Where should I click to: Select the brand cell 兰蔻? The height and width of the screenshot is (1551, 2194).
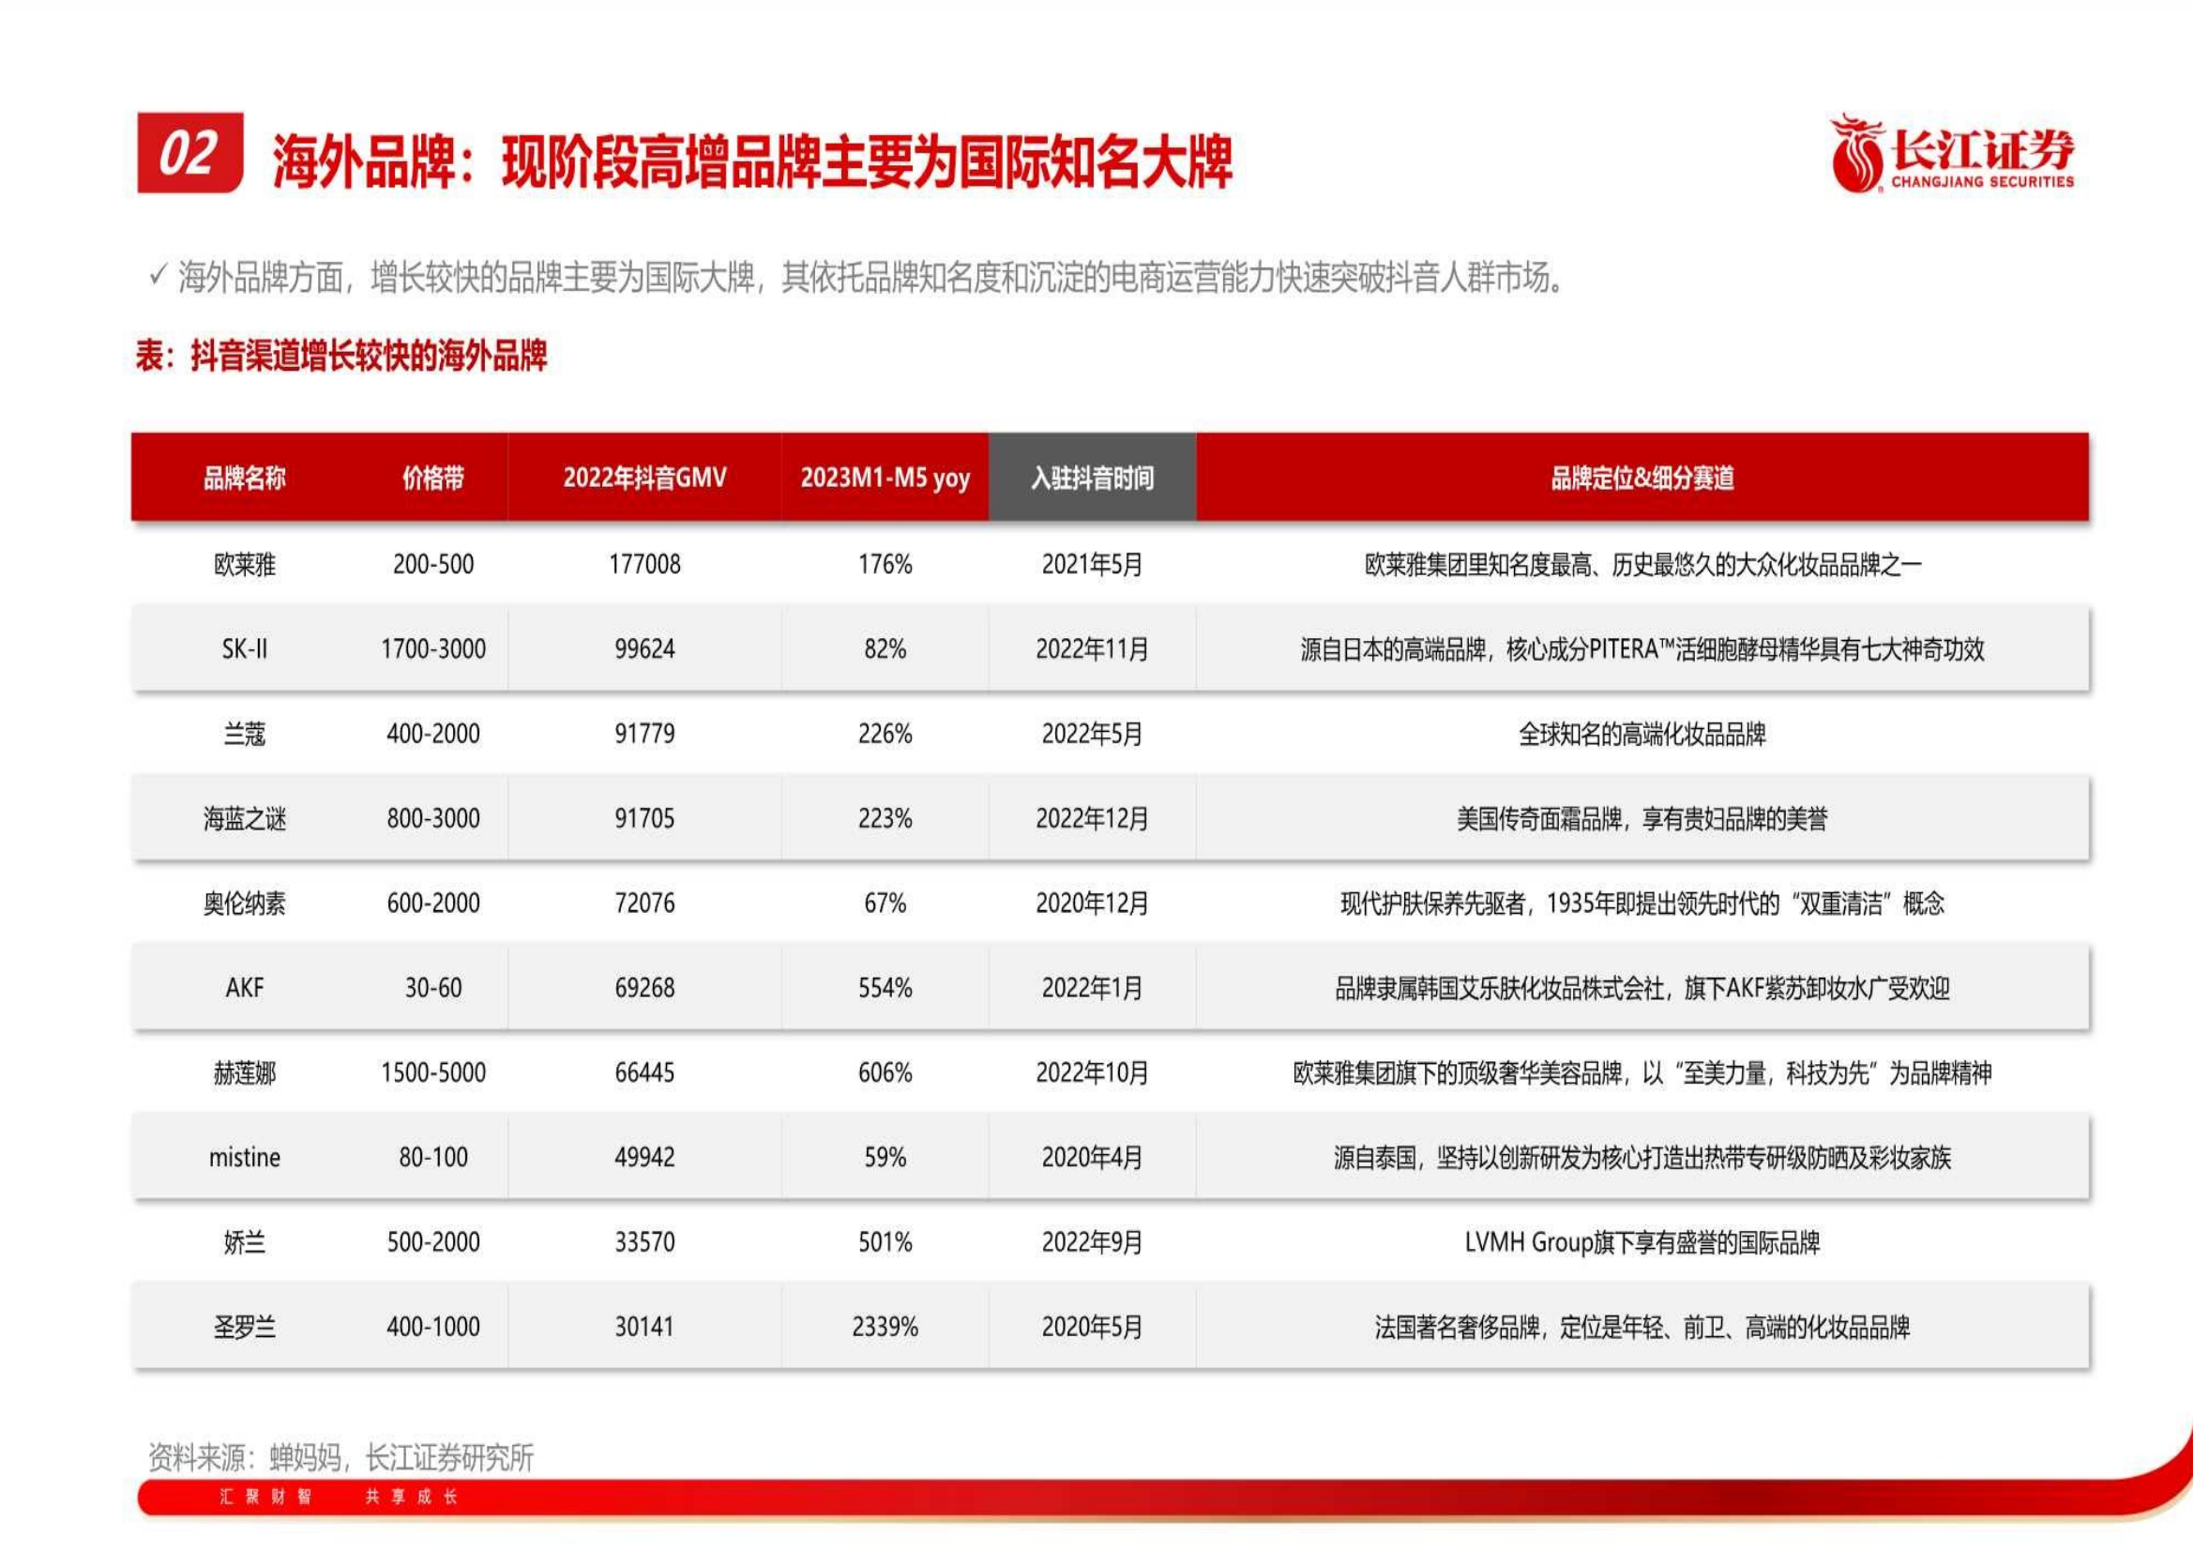pos(245,734)
